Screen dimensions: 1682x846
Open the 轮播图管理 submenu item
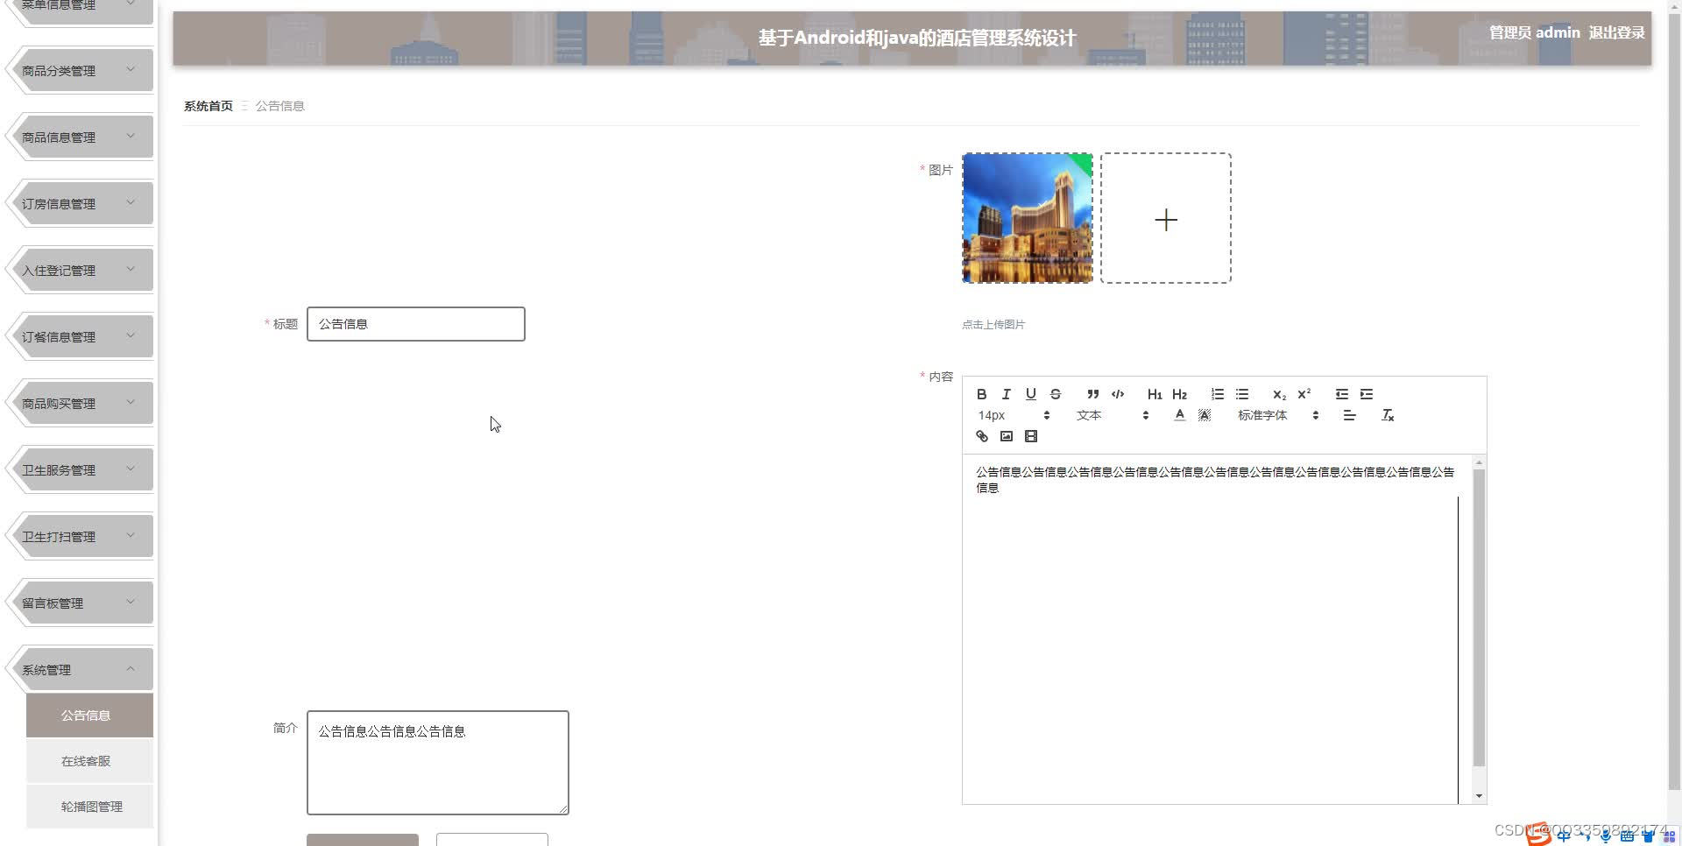tap(89, 807)
